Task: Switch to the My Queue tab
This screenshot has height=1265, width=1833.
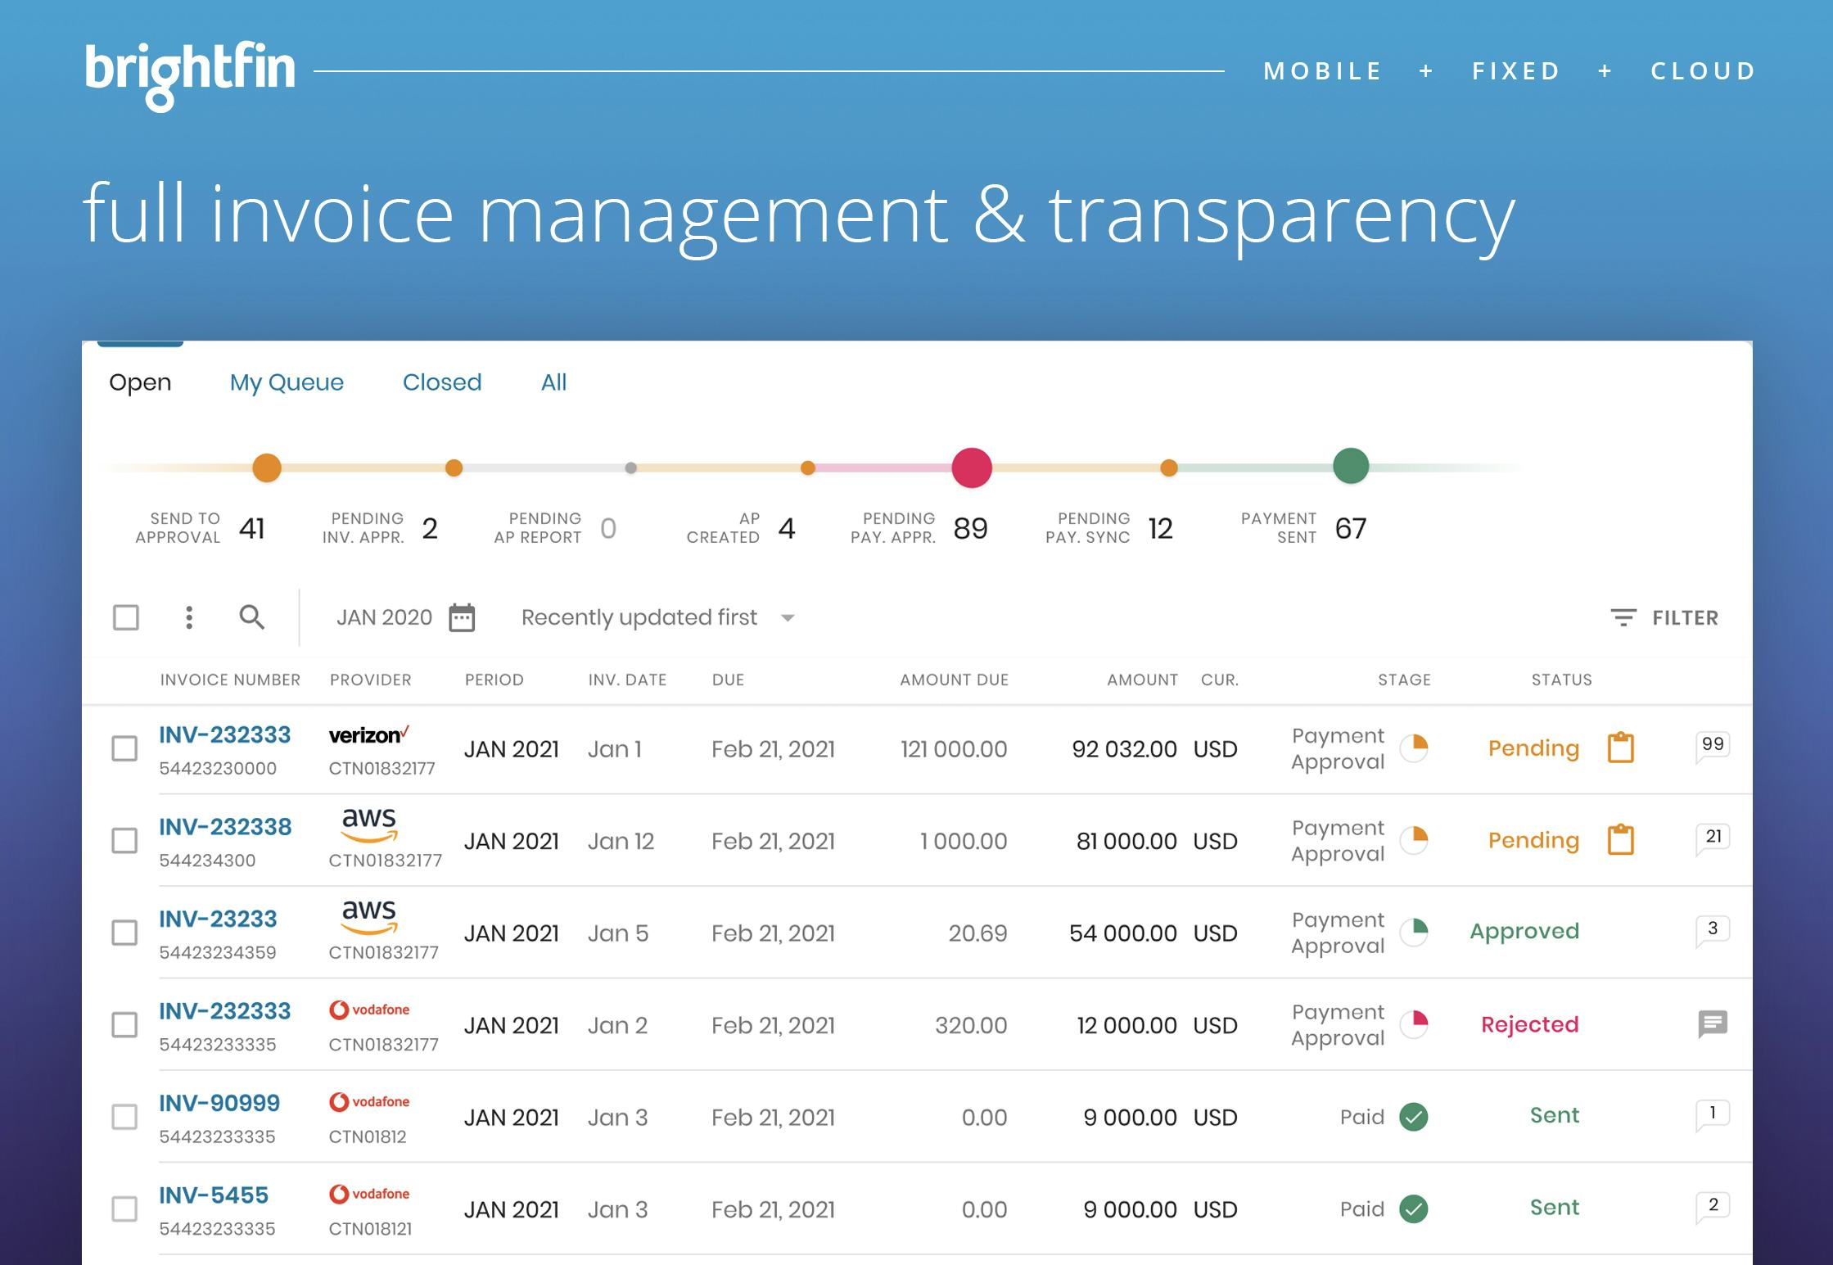Action: pyautogui.click(x=287, y=382)
